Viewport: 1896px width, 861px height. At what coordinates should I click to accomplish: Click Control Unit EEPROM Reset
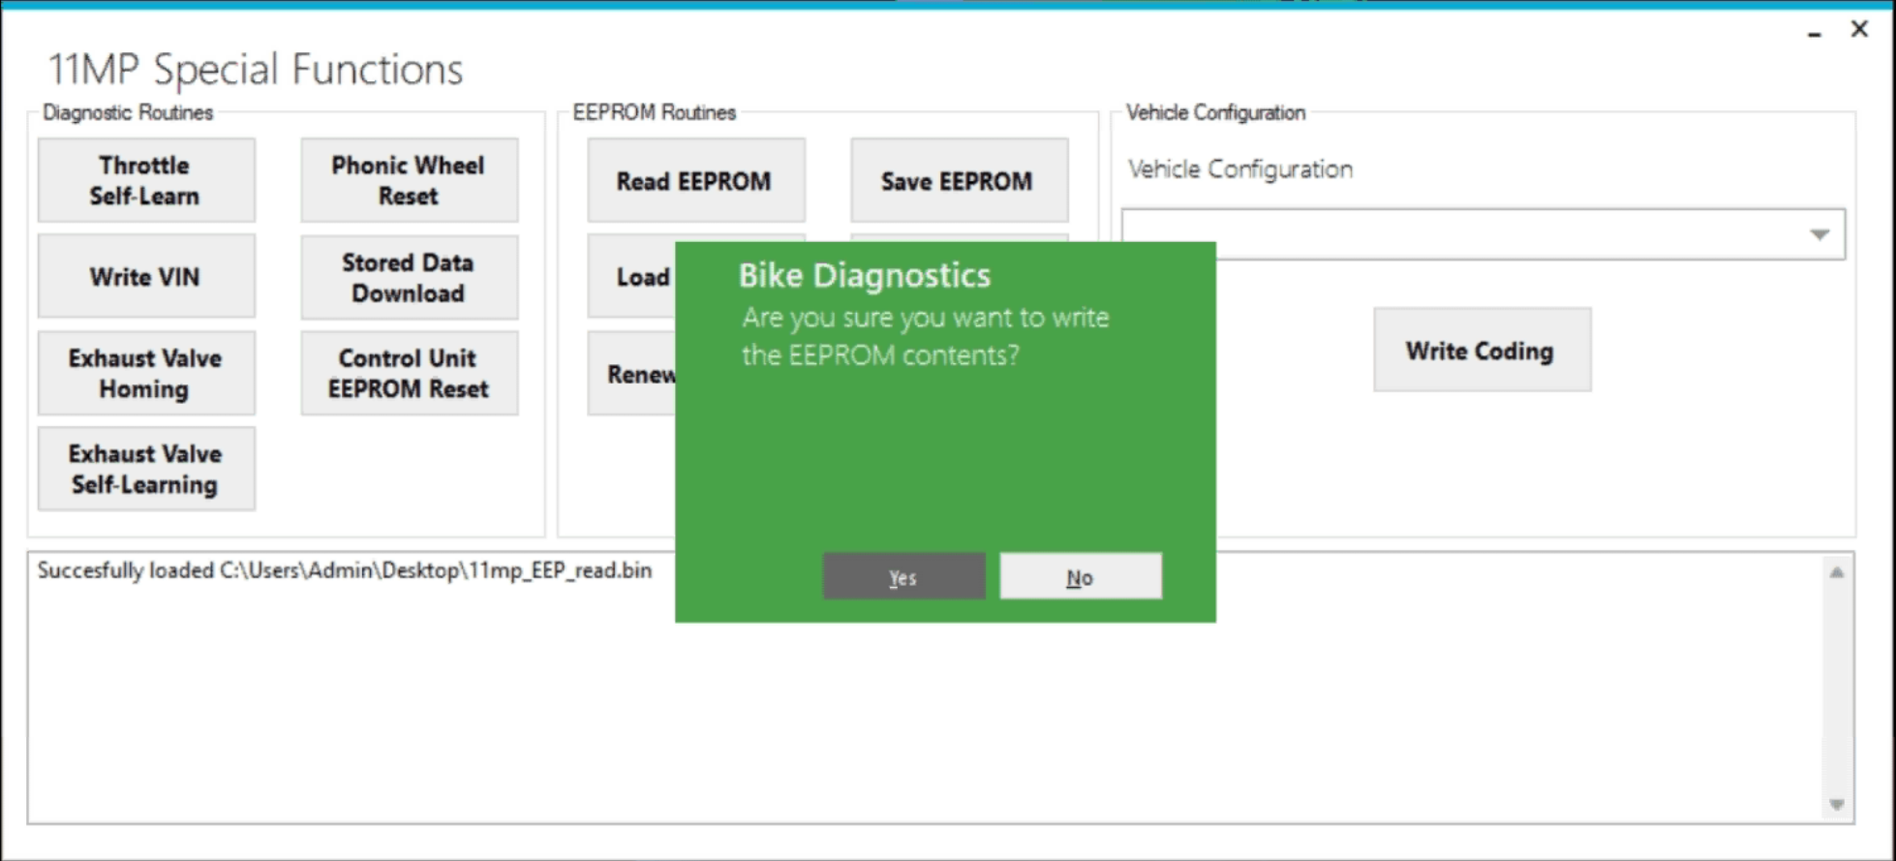[x=409, y=373]
